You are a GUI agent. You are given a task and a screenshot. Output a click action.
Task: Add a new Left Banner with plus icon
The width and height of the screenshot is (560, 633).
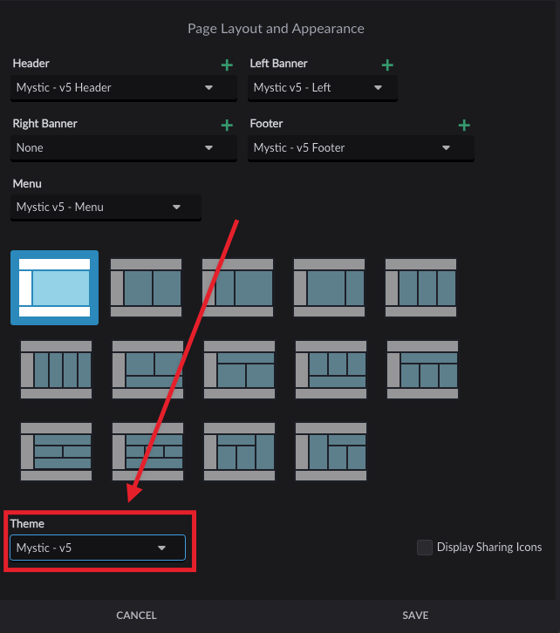[387, 65]
